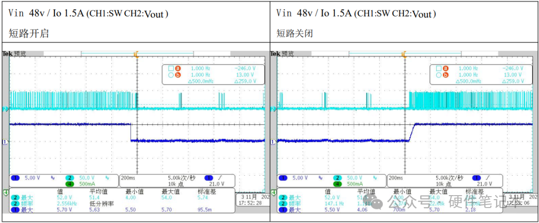
Task: Click the CH2 ground marker on the 短路关闭 waveform edge
Action: point(272,109)
